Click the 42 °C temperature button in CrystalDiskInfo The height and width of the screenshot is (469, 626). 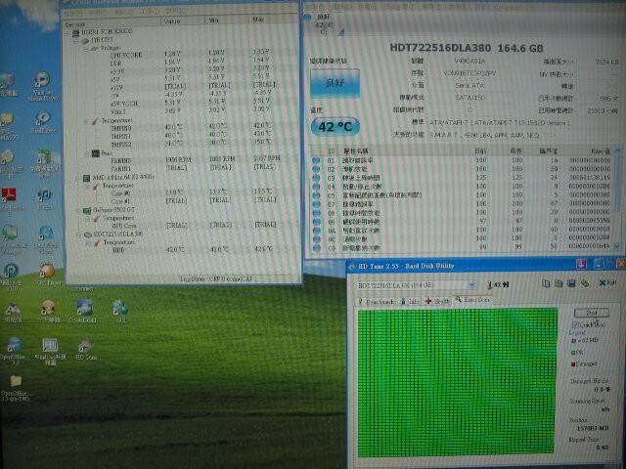pyautogui.click(x=335, y=127)
